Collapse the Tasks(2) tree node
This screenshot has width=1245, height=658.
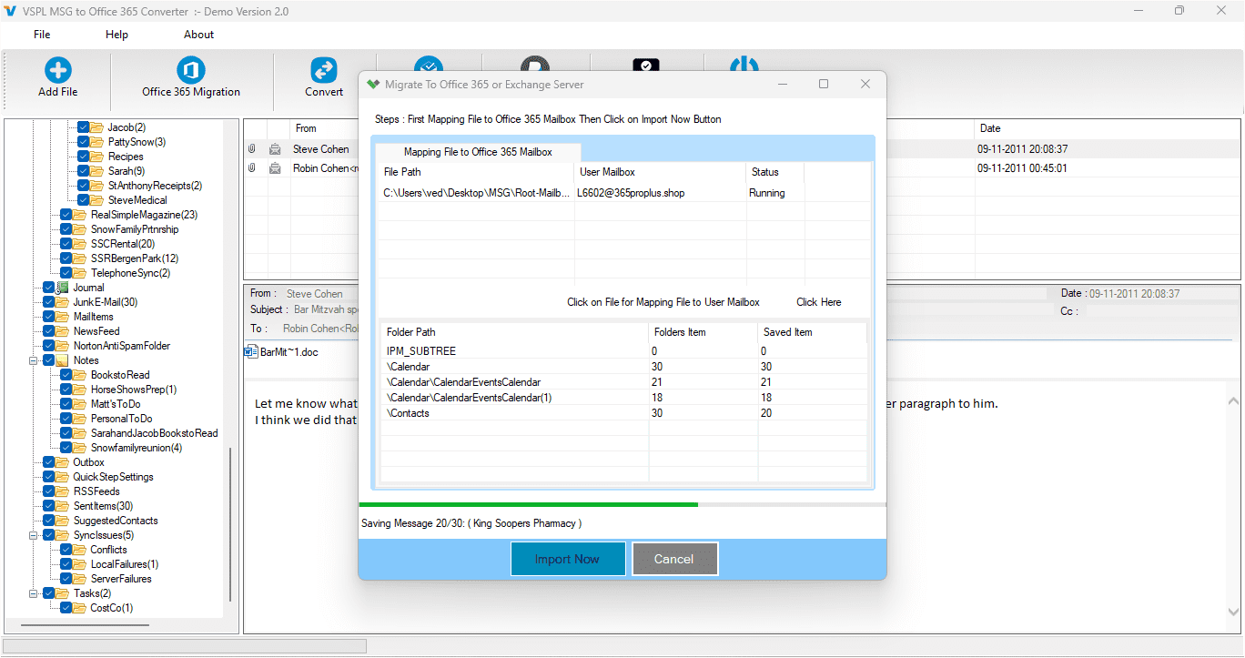(34, 593)
